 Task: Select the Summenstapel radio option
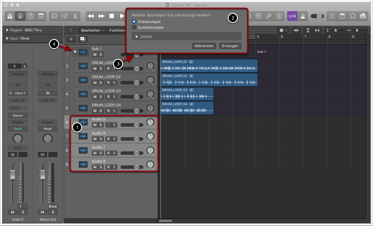134,28
